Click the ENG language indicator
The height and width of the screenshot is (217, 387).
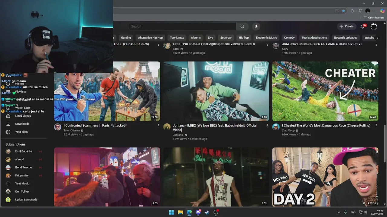(x=353, y=212)
